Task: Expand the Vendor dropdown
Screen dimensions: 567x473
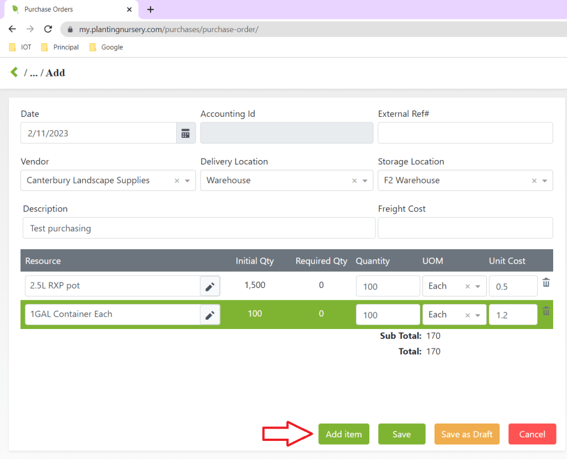Action: [188, 181]
